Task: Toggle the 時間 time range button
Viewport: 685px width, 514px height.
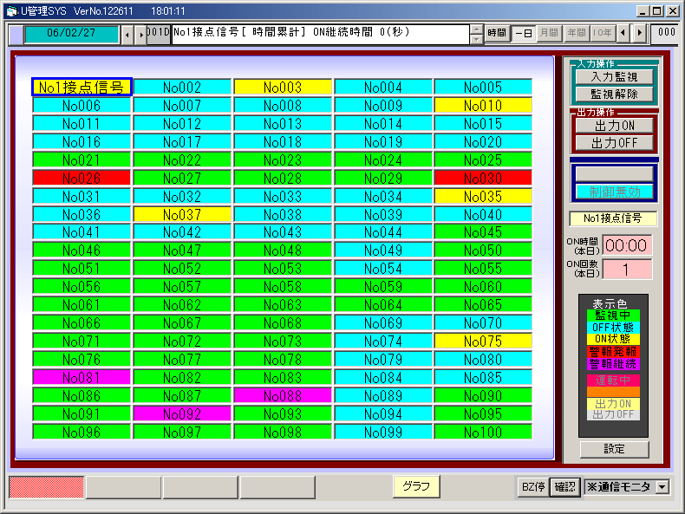Action: 496,33
